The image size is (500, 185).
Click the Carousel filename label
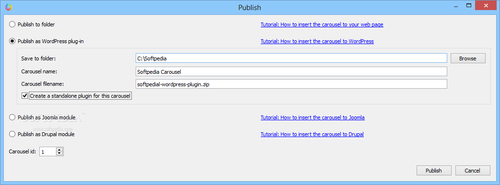coord(43,84)
